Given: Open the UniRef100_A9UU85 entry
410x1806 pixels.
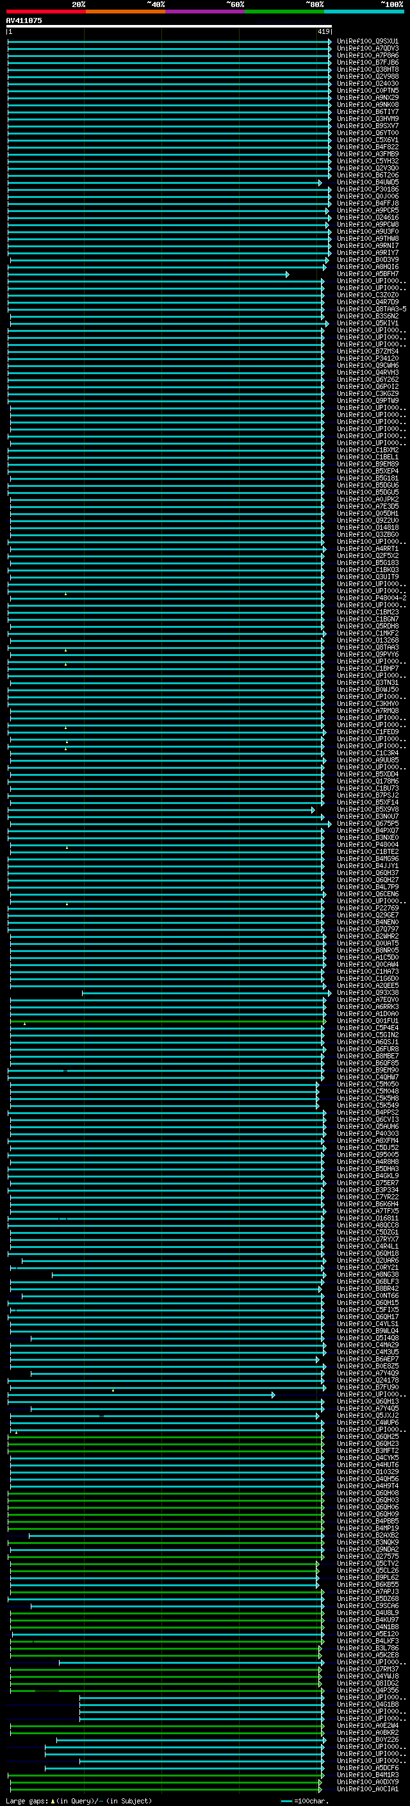Looking at the screenshot, I should coord(367,760).
